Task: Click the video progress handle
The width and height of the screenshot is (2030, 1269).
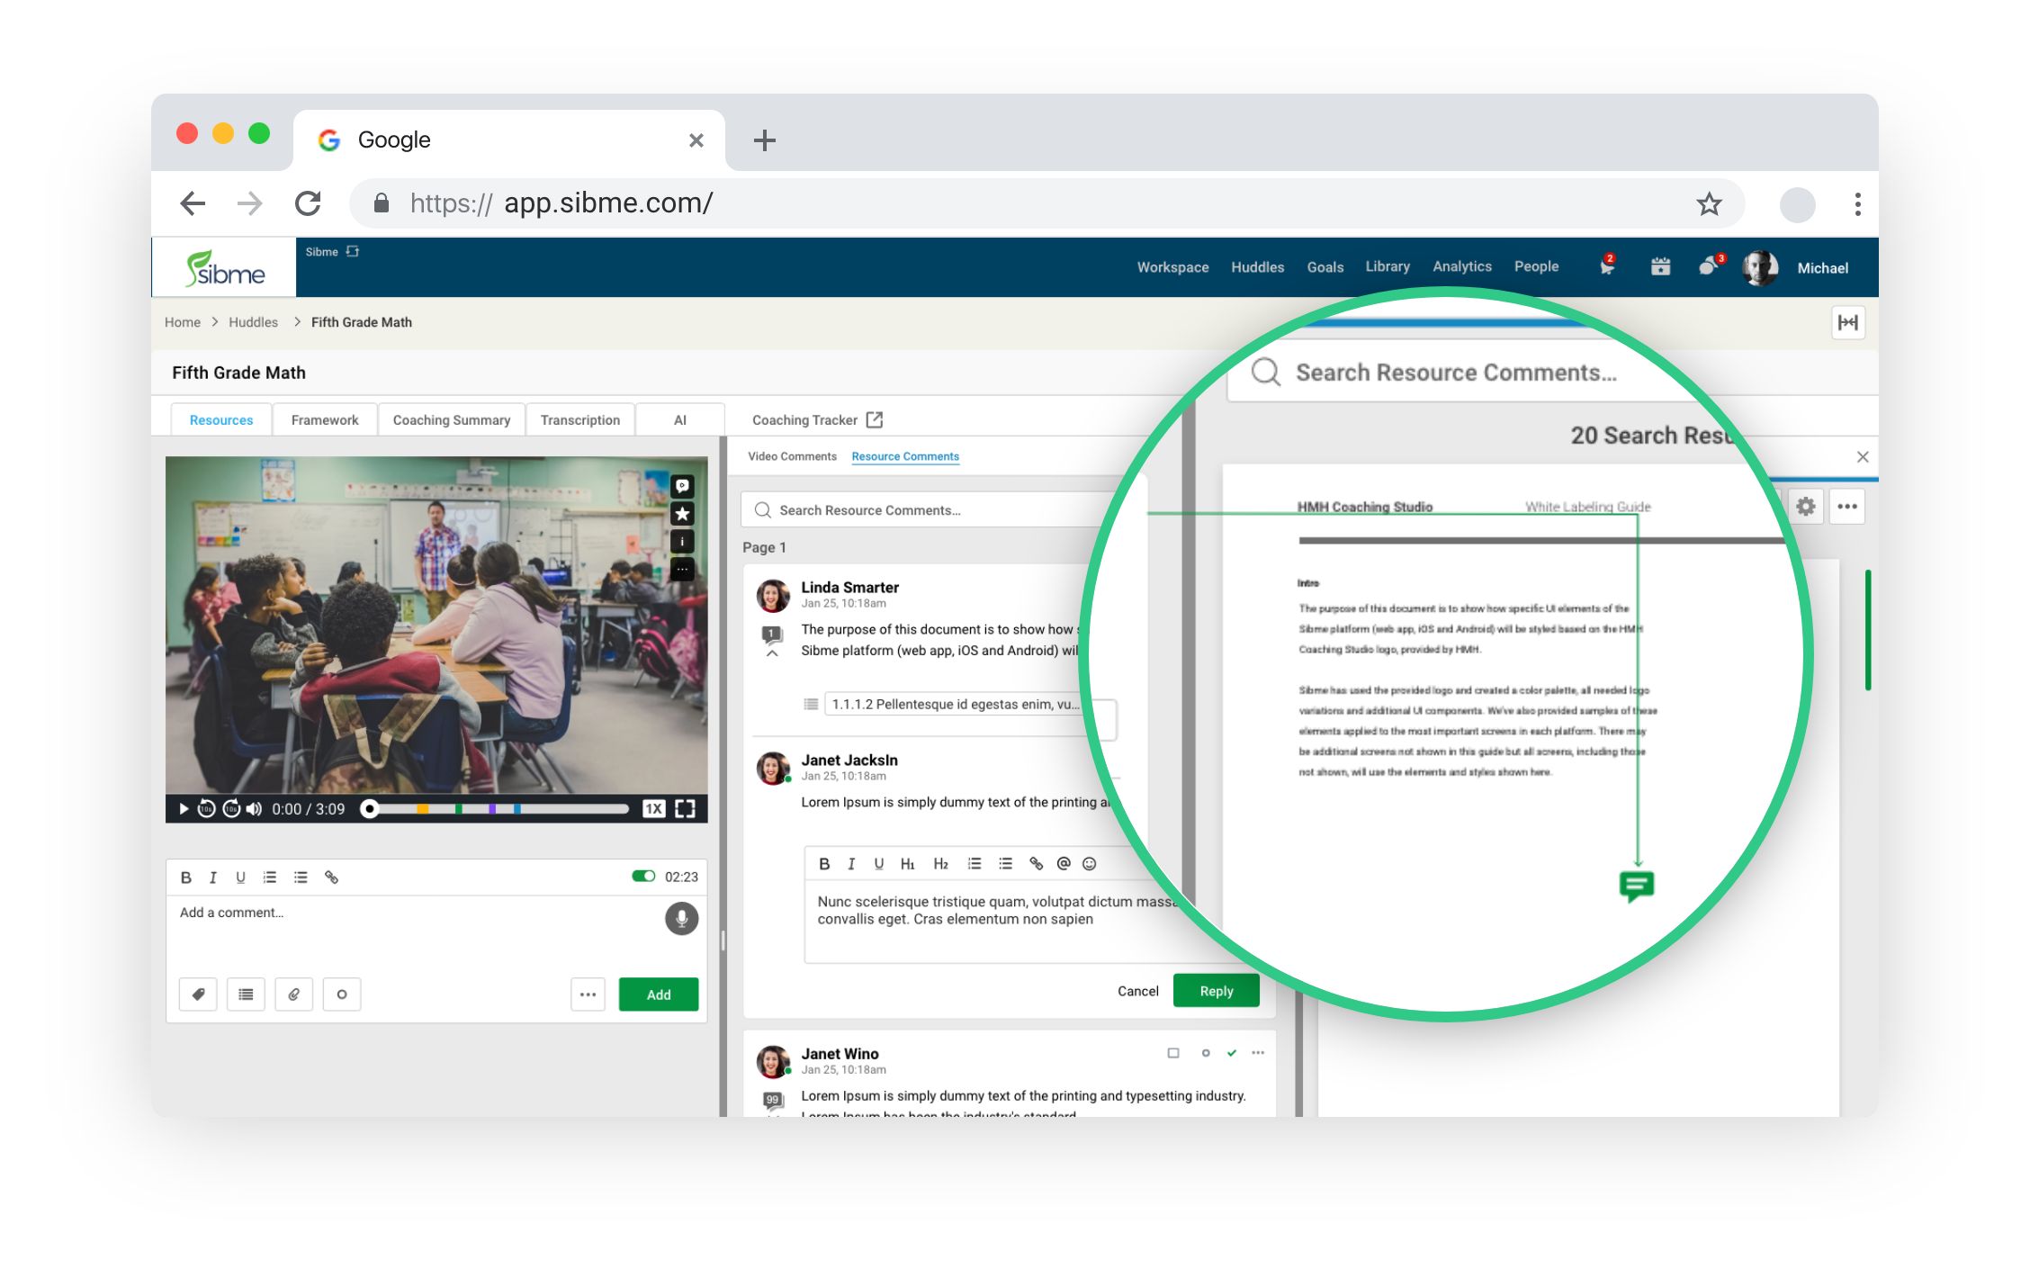Action: 369,808
